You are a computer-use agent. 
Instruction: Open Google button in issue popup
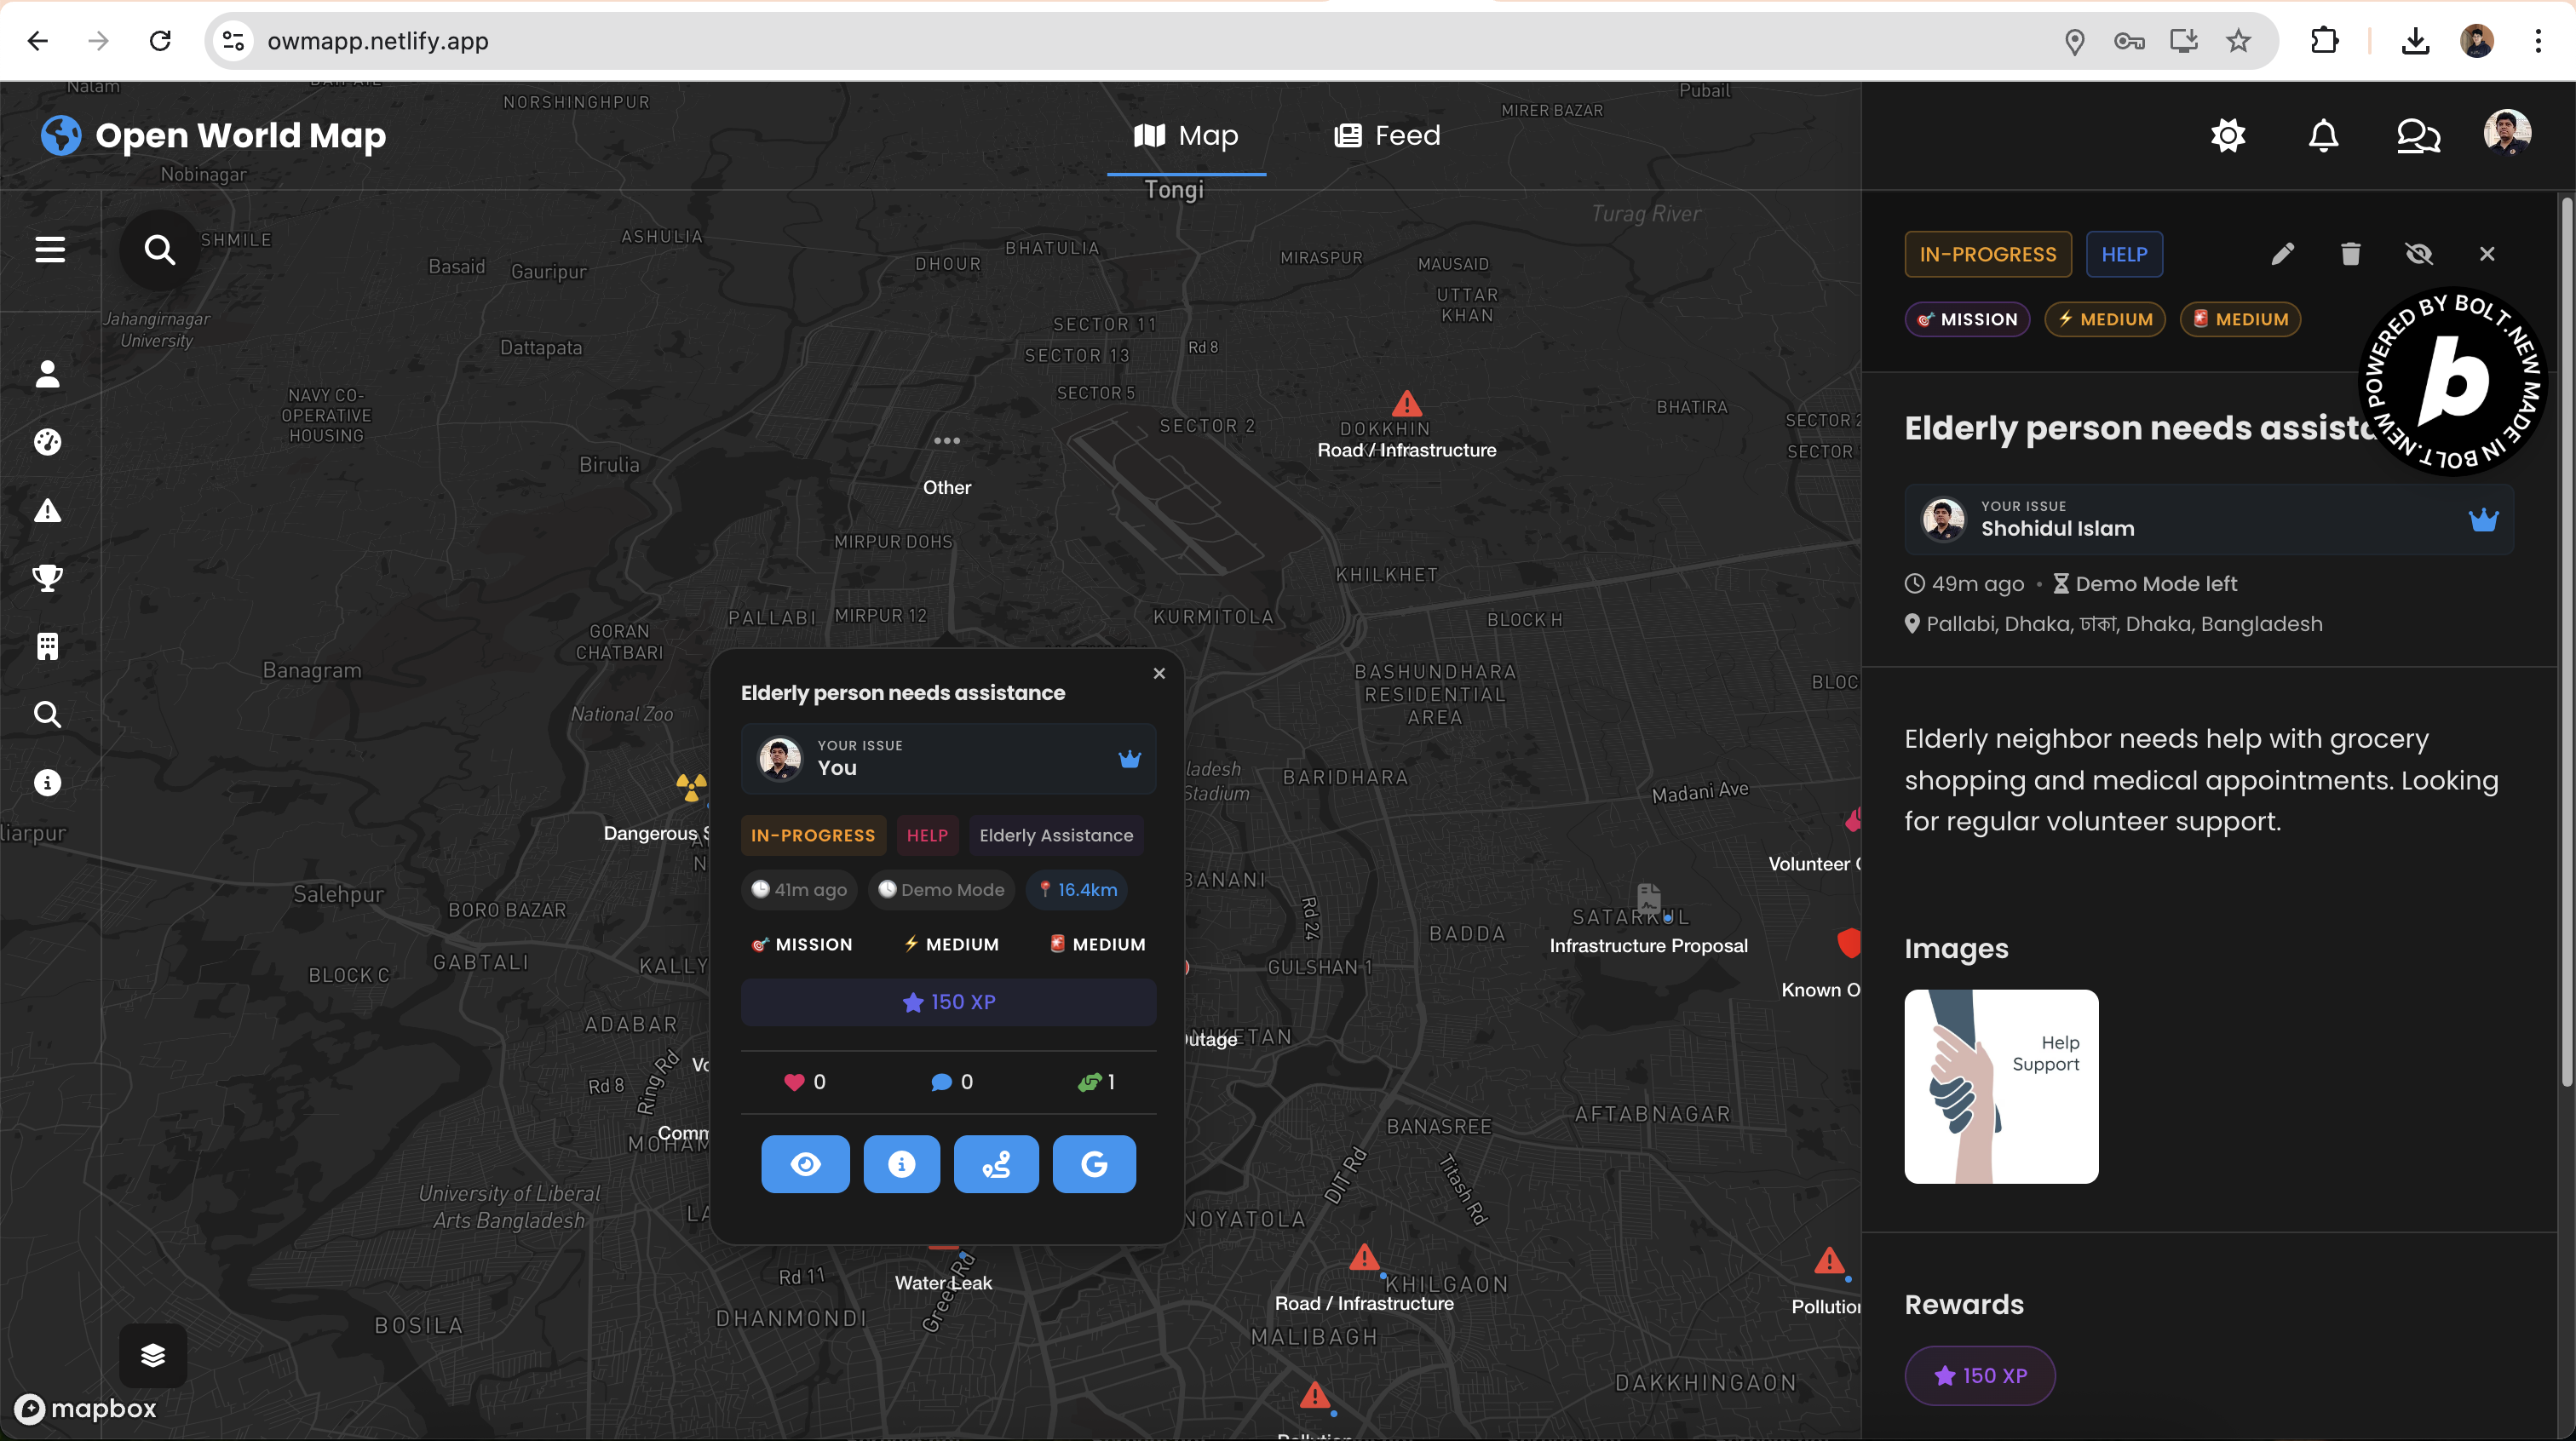tap(1094, 1164)
